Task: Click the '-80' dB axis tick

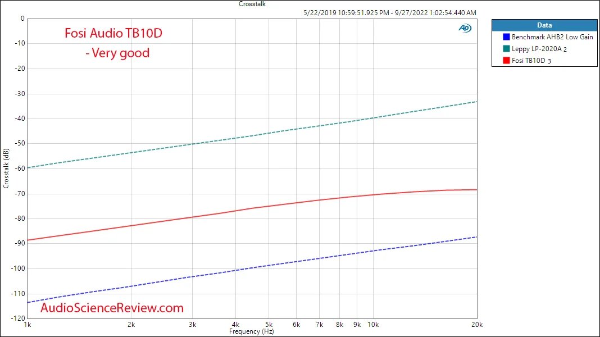Action: click(x=20, y=218)
